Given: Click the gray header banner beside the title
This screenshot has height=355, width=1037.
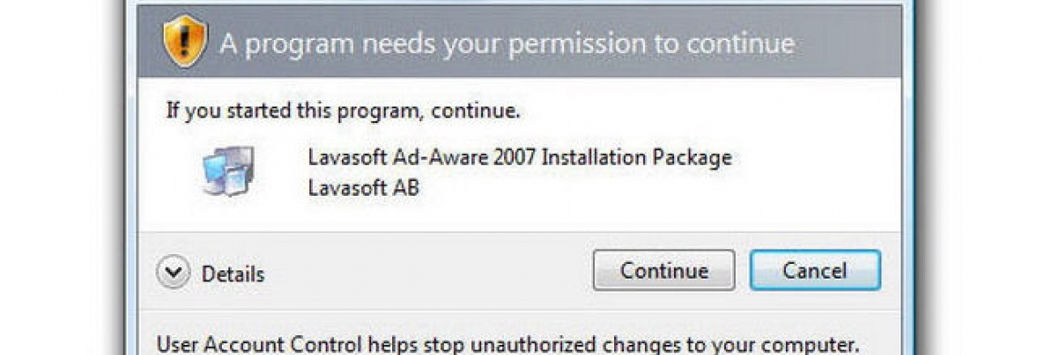Looking at the screenshot, I should pyautogui.click(x=847, y=43).
